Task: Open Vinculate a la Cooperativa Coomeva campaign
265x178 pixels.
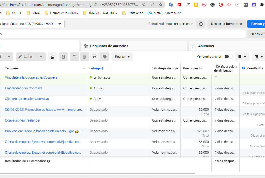Action: tap(31, 77)
